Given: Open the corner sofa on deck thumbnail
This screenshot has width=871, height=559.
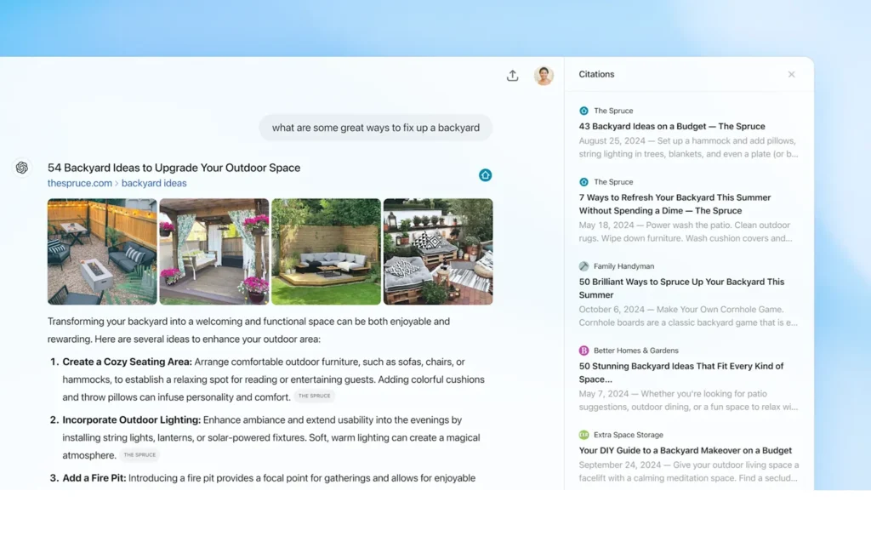Looking at the screenshot, I should click(326, 252).
